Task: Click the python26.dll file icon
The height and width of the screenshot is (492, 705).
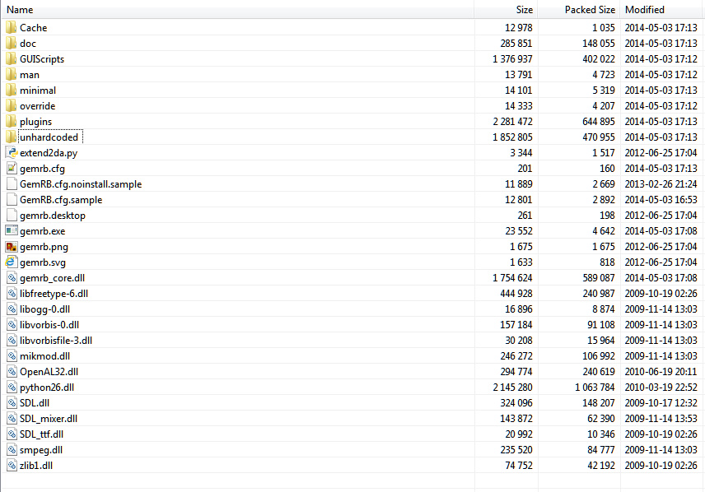Action: [12, 388]
